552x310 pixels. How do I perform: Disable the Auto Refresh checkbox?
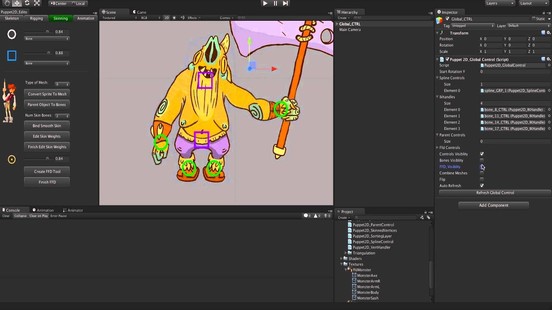(482, 186)
